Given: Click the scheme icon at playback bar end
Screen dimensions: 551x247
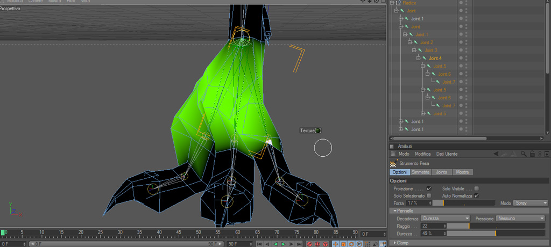Looking at the screenshot, I should click(x=383, y=244).
